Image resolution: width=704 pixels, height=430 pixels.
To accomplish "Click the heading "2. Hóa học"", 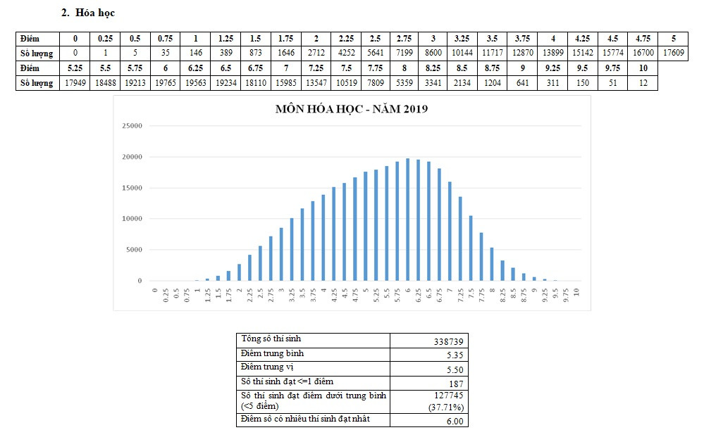I will [88, 13].
